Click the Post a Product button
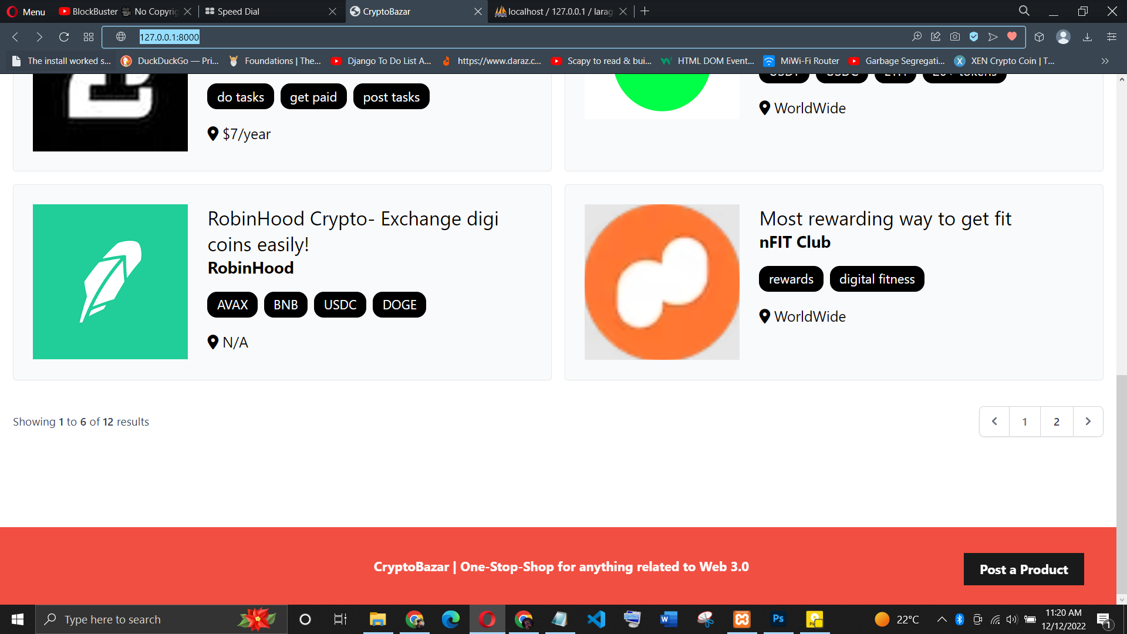Screen dimensions: 1127x634 coord(1024,569)
